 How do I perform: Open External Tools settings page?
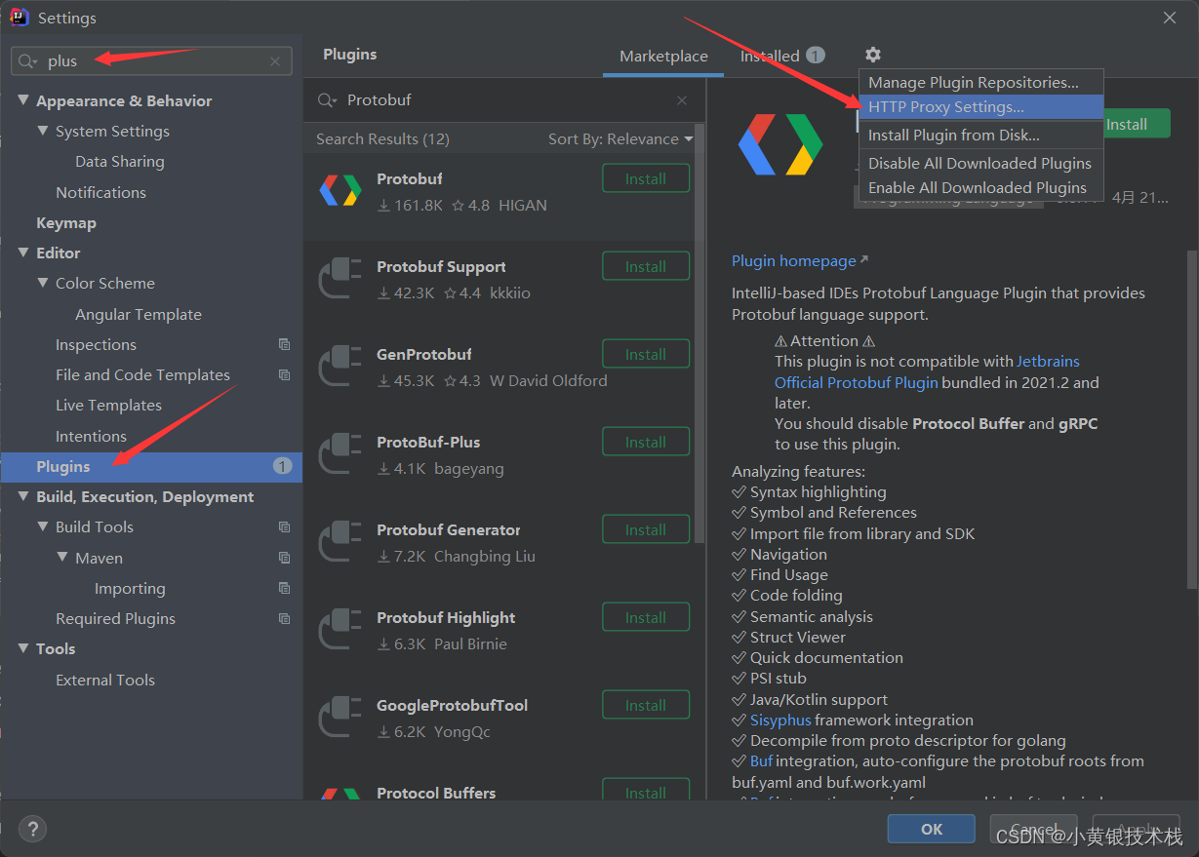[105, 680]
